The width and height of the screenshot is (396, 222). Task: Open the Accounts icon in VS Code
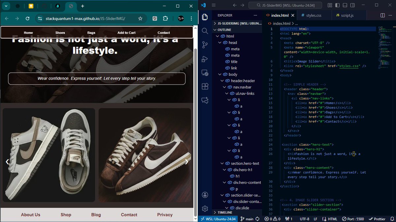205,195
